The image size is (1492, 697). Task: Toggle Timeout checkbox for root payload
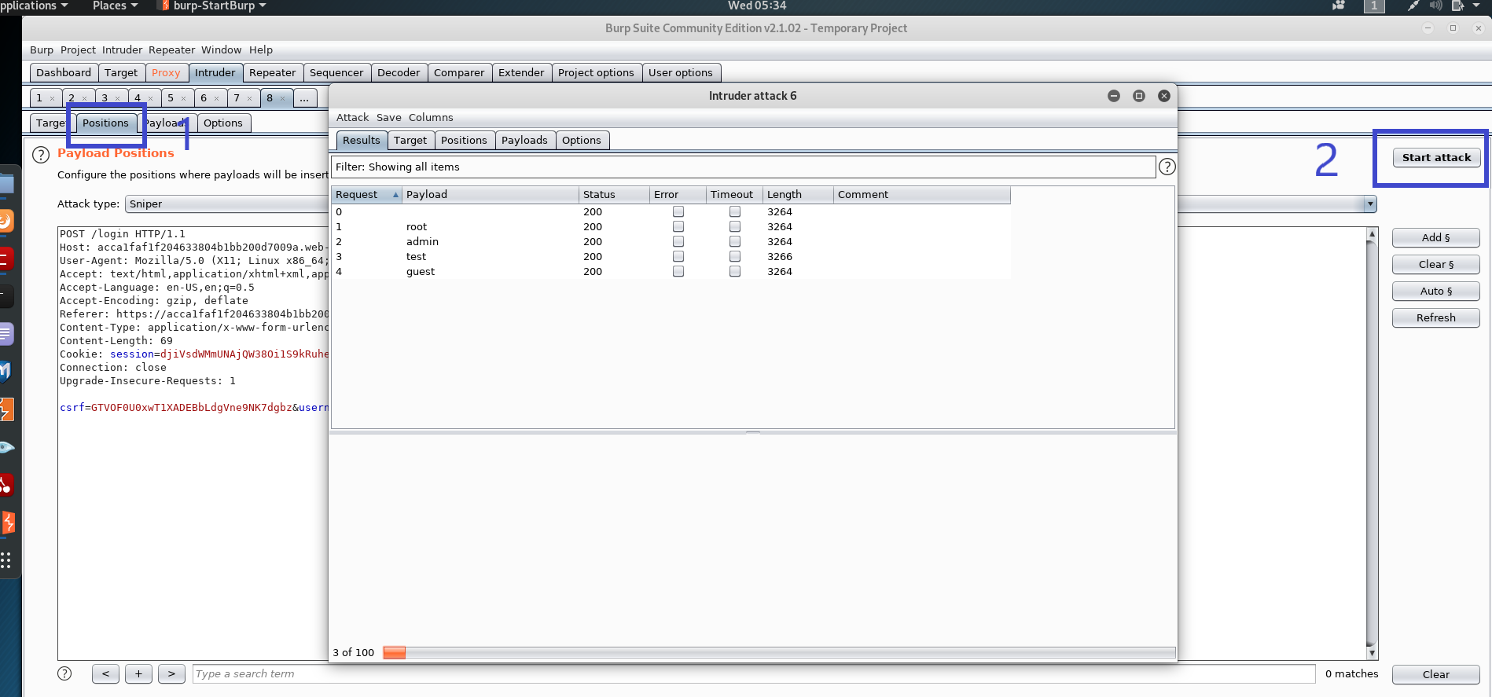click(735, 226)
